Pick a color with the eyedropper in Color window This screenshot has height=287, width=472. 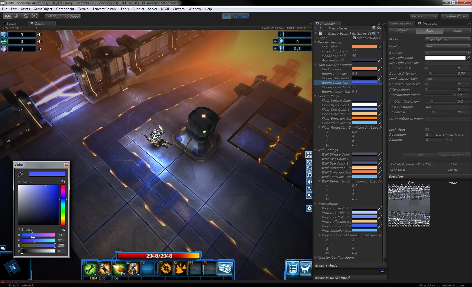(21, 174)
